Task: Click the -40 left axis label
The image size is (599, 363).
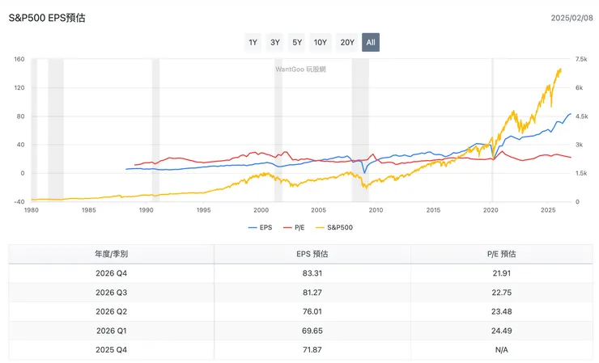Action: click(19, 202)
